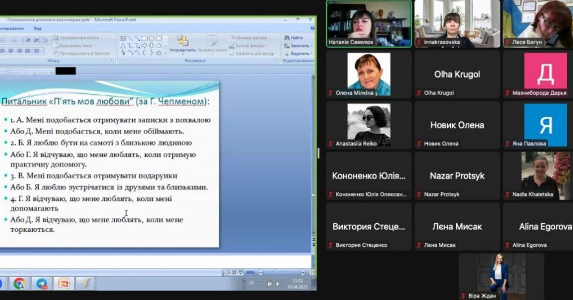Open Chrome from the taskbar
Viewport: 573px width, 300px height.
20,283
